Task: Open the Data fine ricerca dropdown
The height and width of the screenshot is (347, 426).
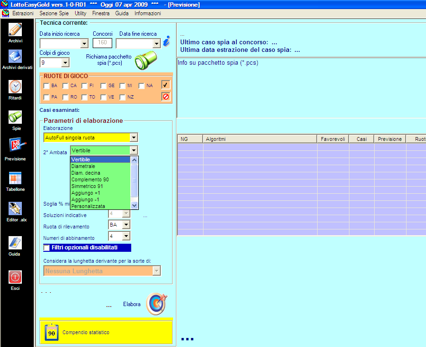Action: [x=156, y=43]
